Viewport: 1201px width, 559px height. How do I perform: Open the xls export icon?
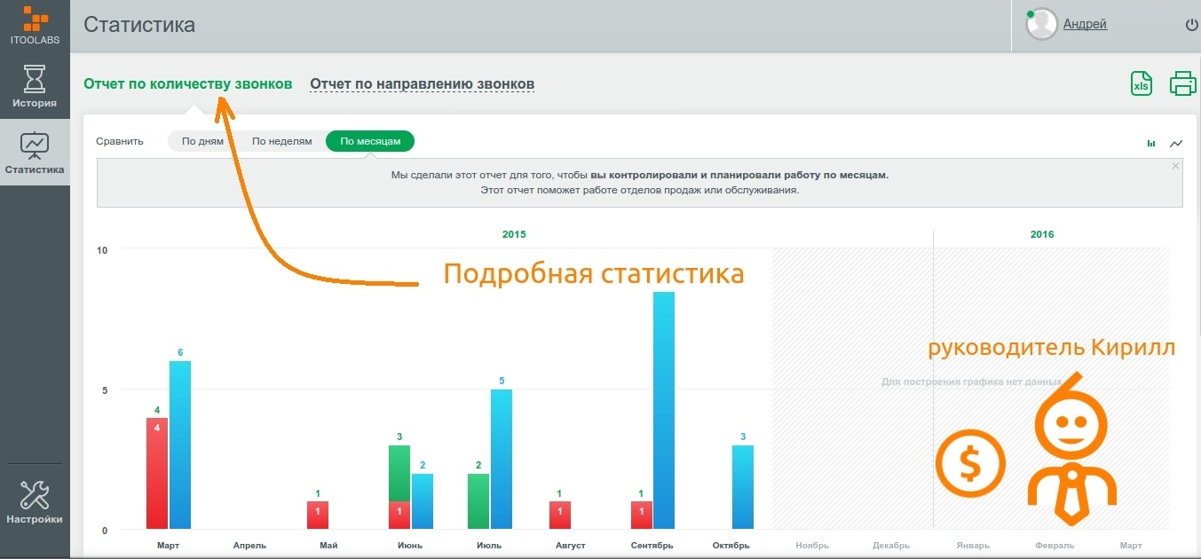click(x=1142, y=83)
